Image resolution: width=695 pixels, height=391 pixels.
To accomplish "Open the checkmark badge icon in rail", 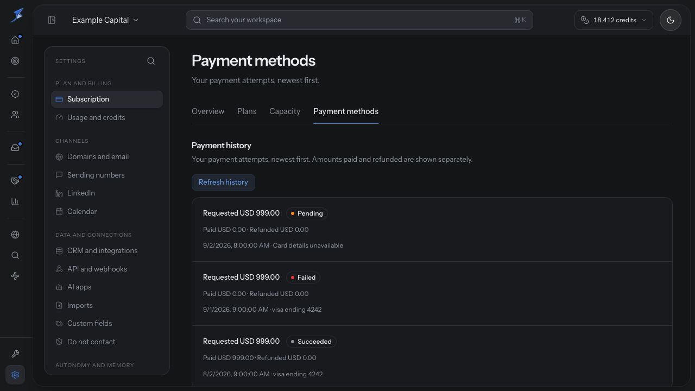I will point(15,94).
